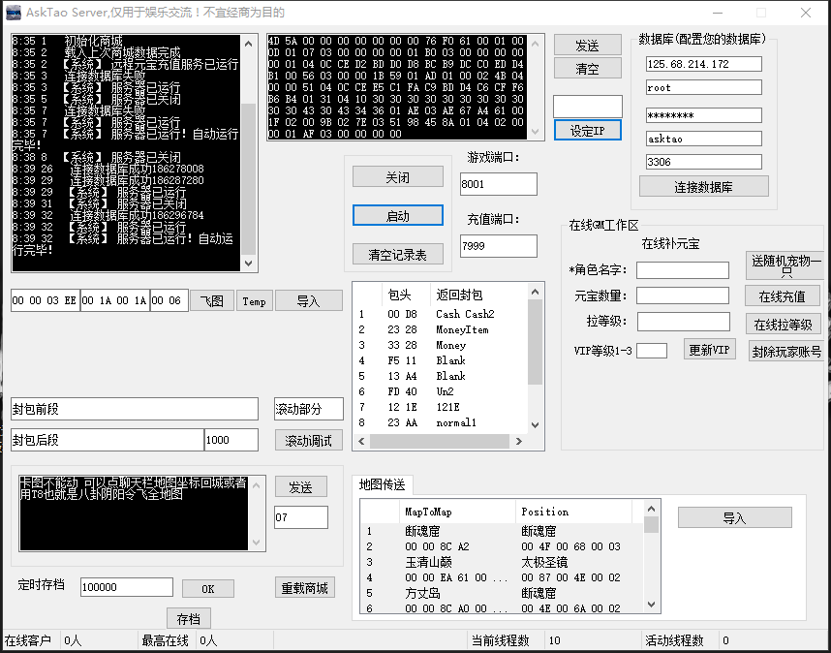Click the log console scroll-down arrow
This screenshot has width=831, height=653.
249,263
